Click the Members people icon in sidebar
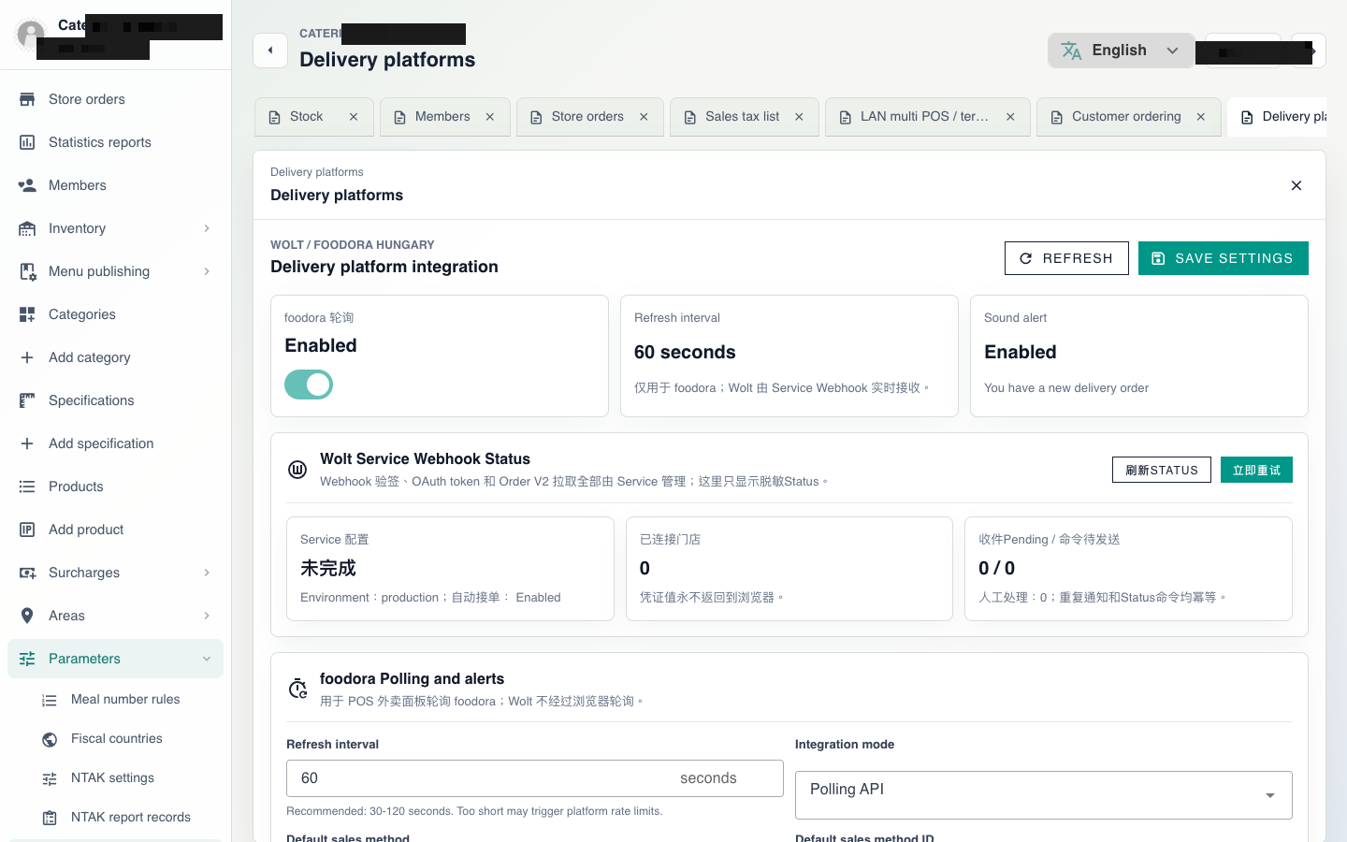Image resolution: width=1347 pixels, height=842 pixels. pos(27,185)
